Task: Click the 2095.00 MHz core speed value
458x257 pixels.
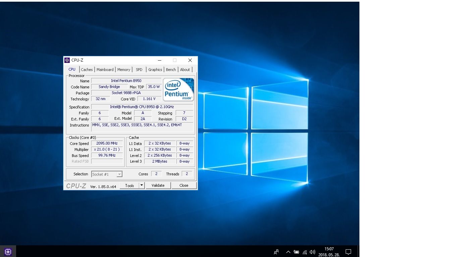Action: tap(107, 143)
